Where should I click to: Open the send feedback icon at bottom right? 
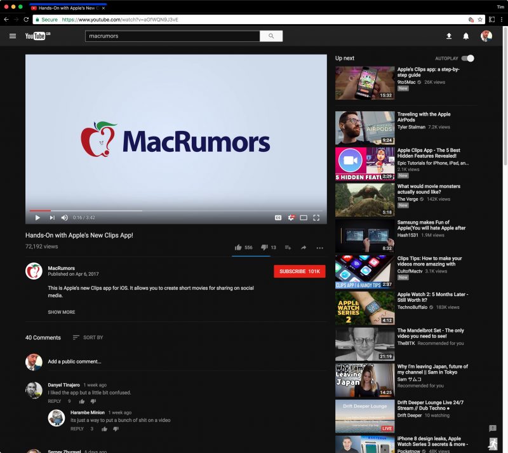pos(493,429)
